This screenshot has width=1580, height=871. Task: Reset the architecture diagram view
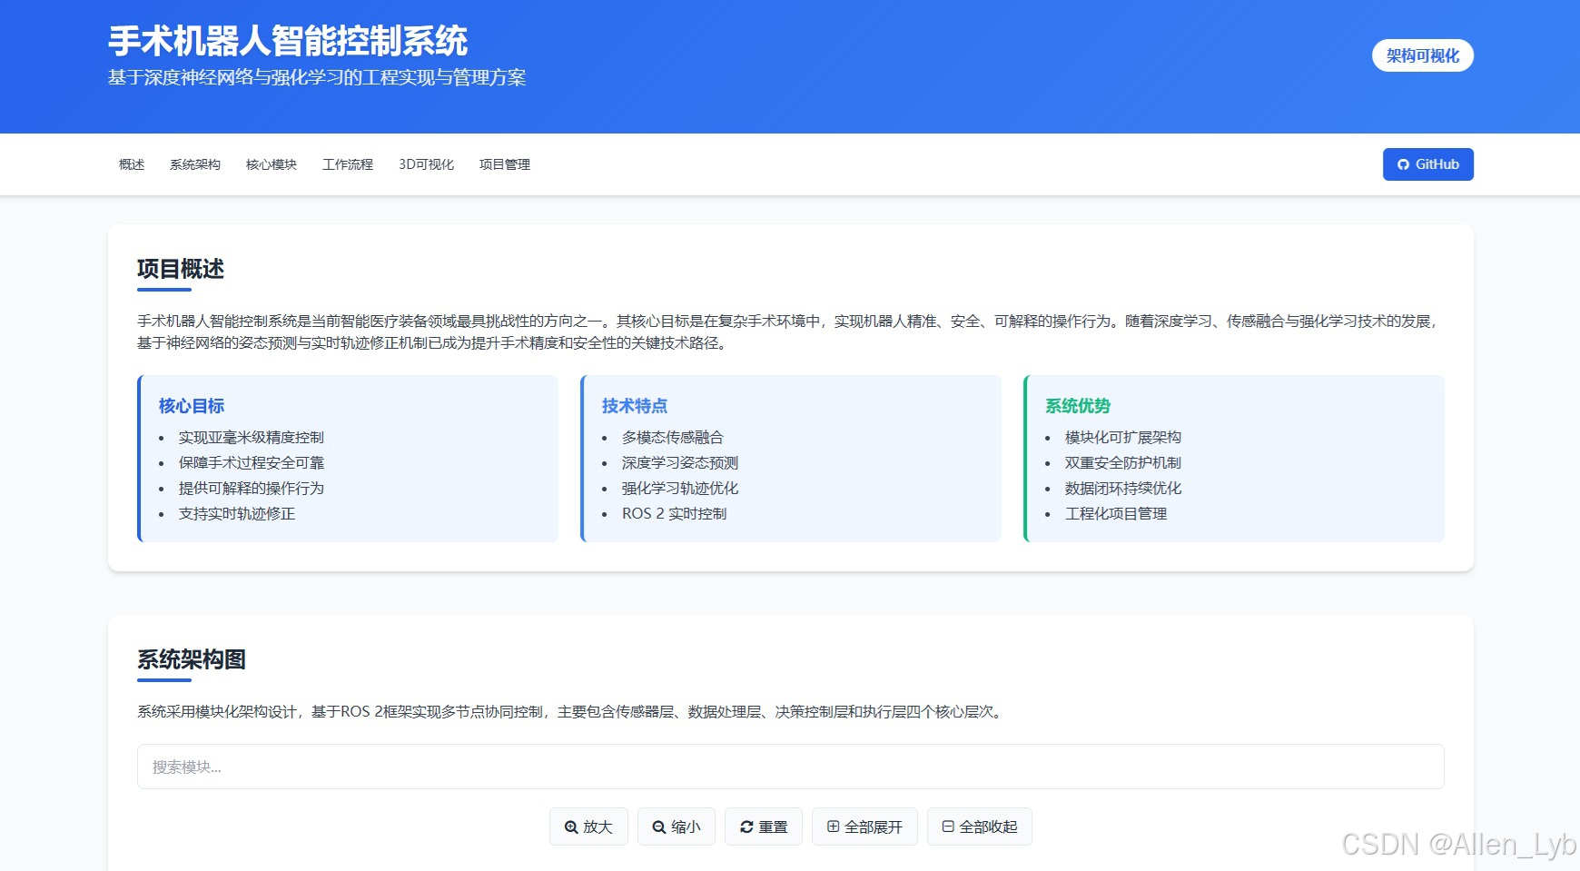pyautogui.click(x=764, y=826)
